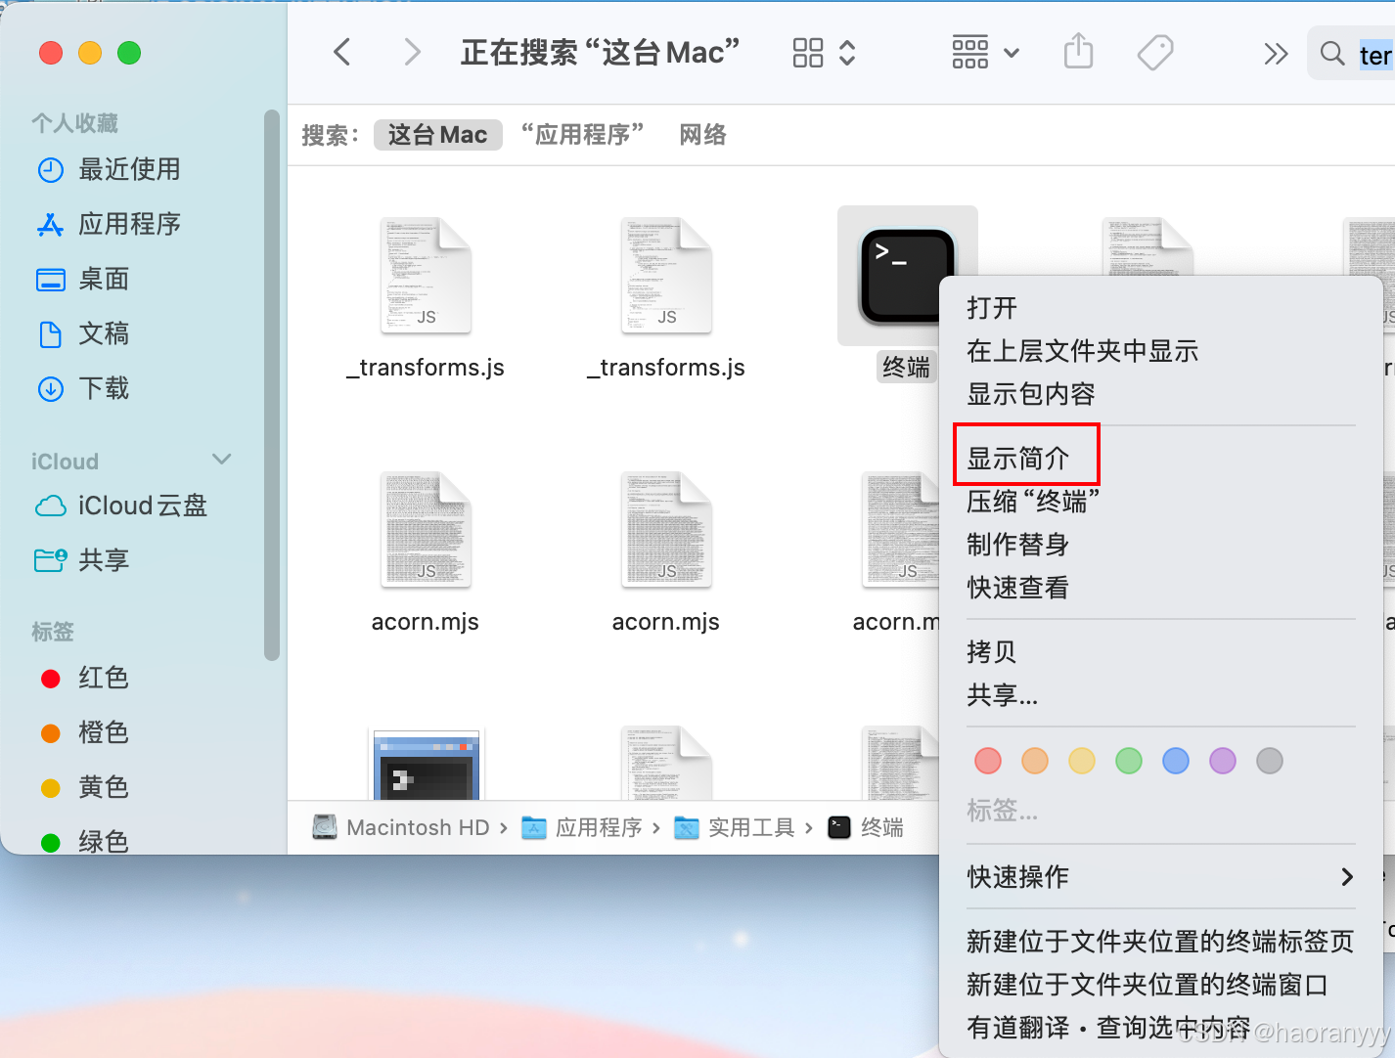Open iCloud云盘 in the sidebar
The width and height of the screenshot is (1395, 1058).
coord(121,506)
